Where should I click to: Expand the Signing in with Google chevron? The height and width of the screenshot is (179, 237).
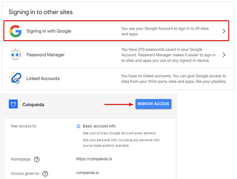(x=224, y=31)
